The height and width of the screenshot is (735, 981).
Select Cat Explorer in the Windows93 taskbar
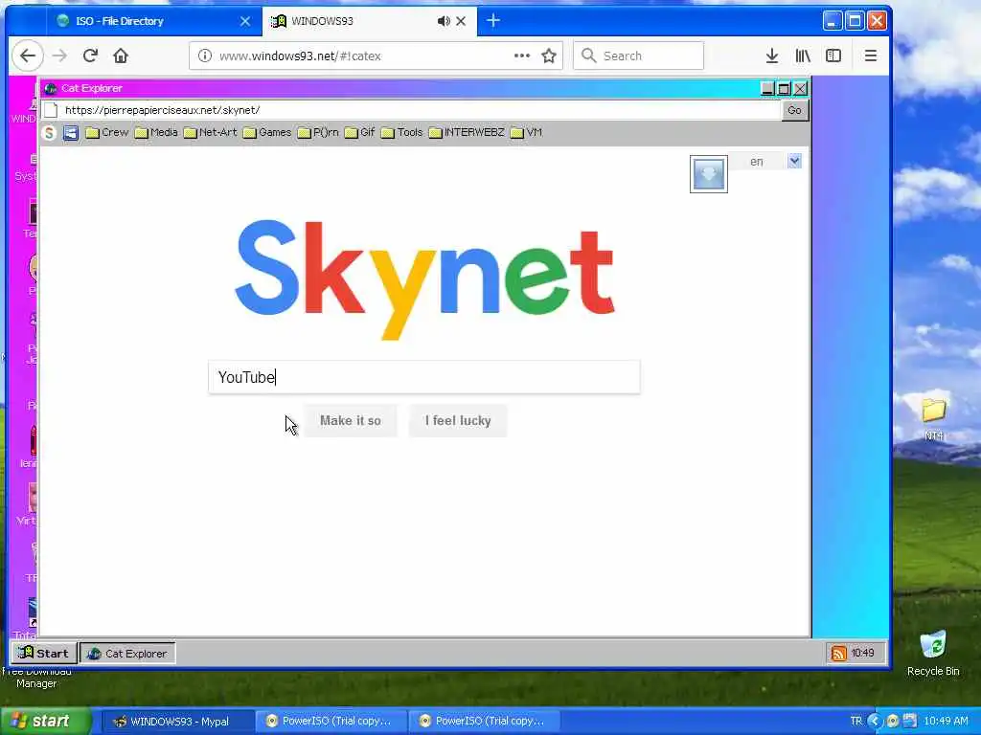[x=127, y=653]
